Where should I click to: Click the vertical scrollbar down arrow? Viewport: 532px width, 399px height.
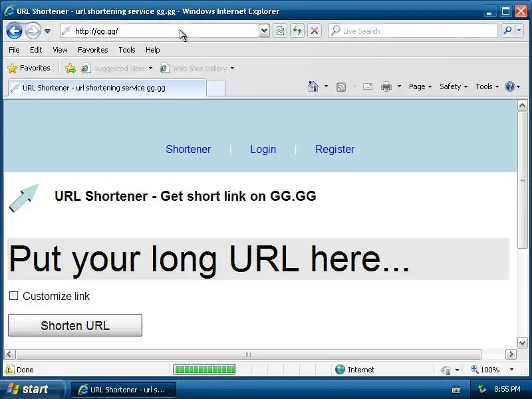click(x=522, y=342)
